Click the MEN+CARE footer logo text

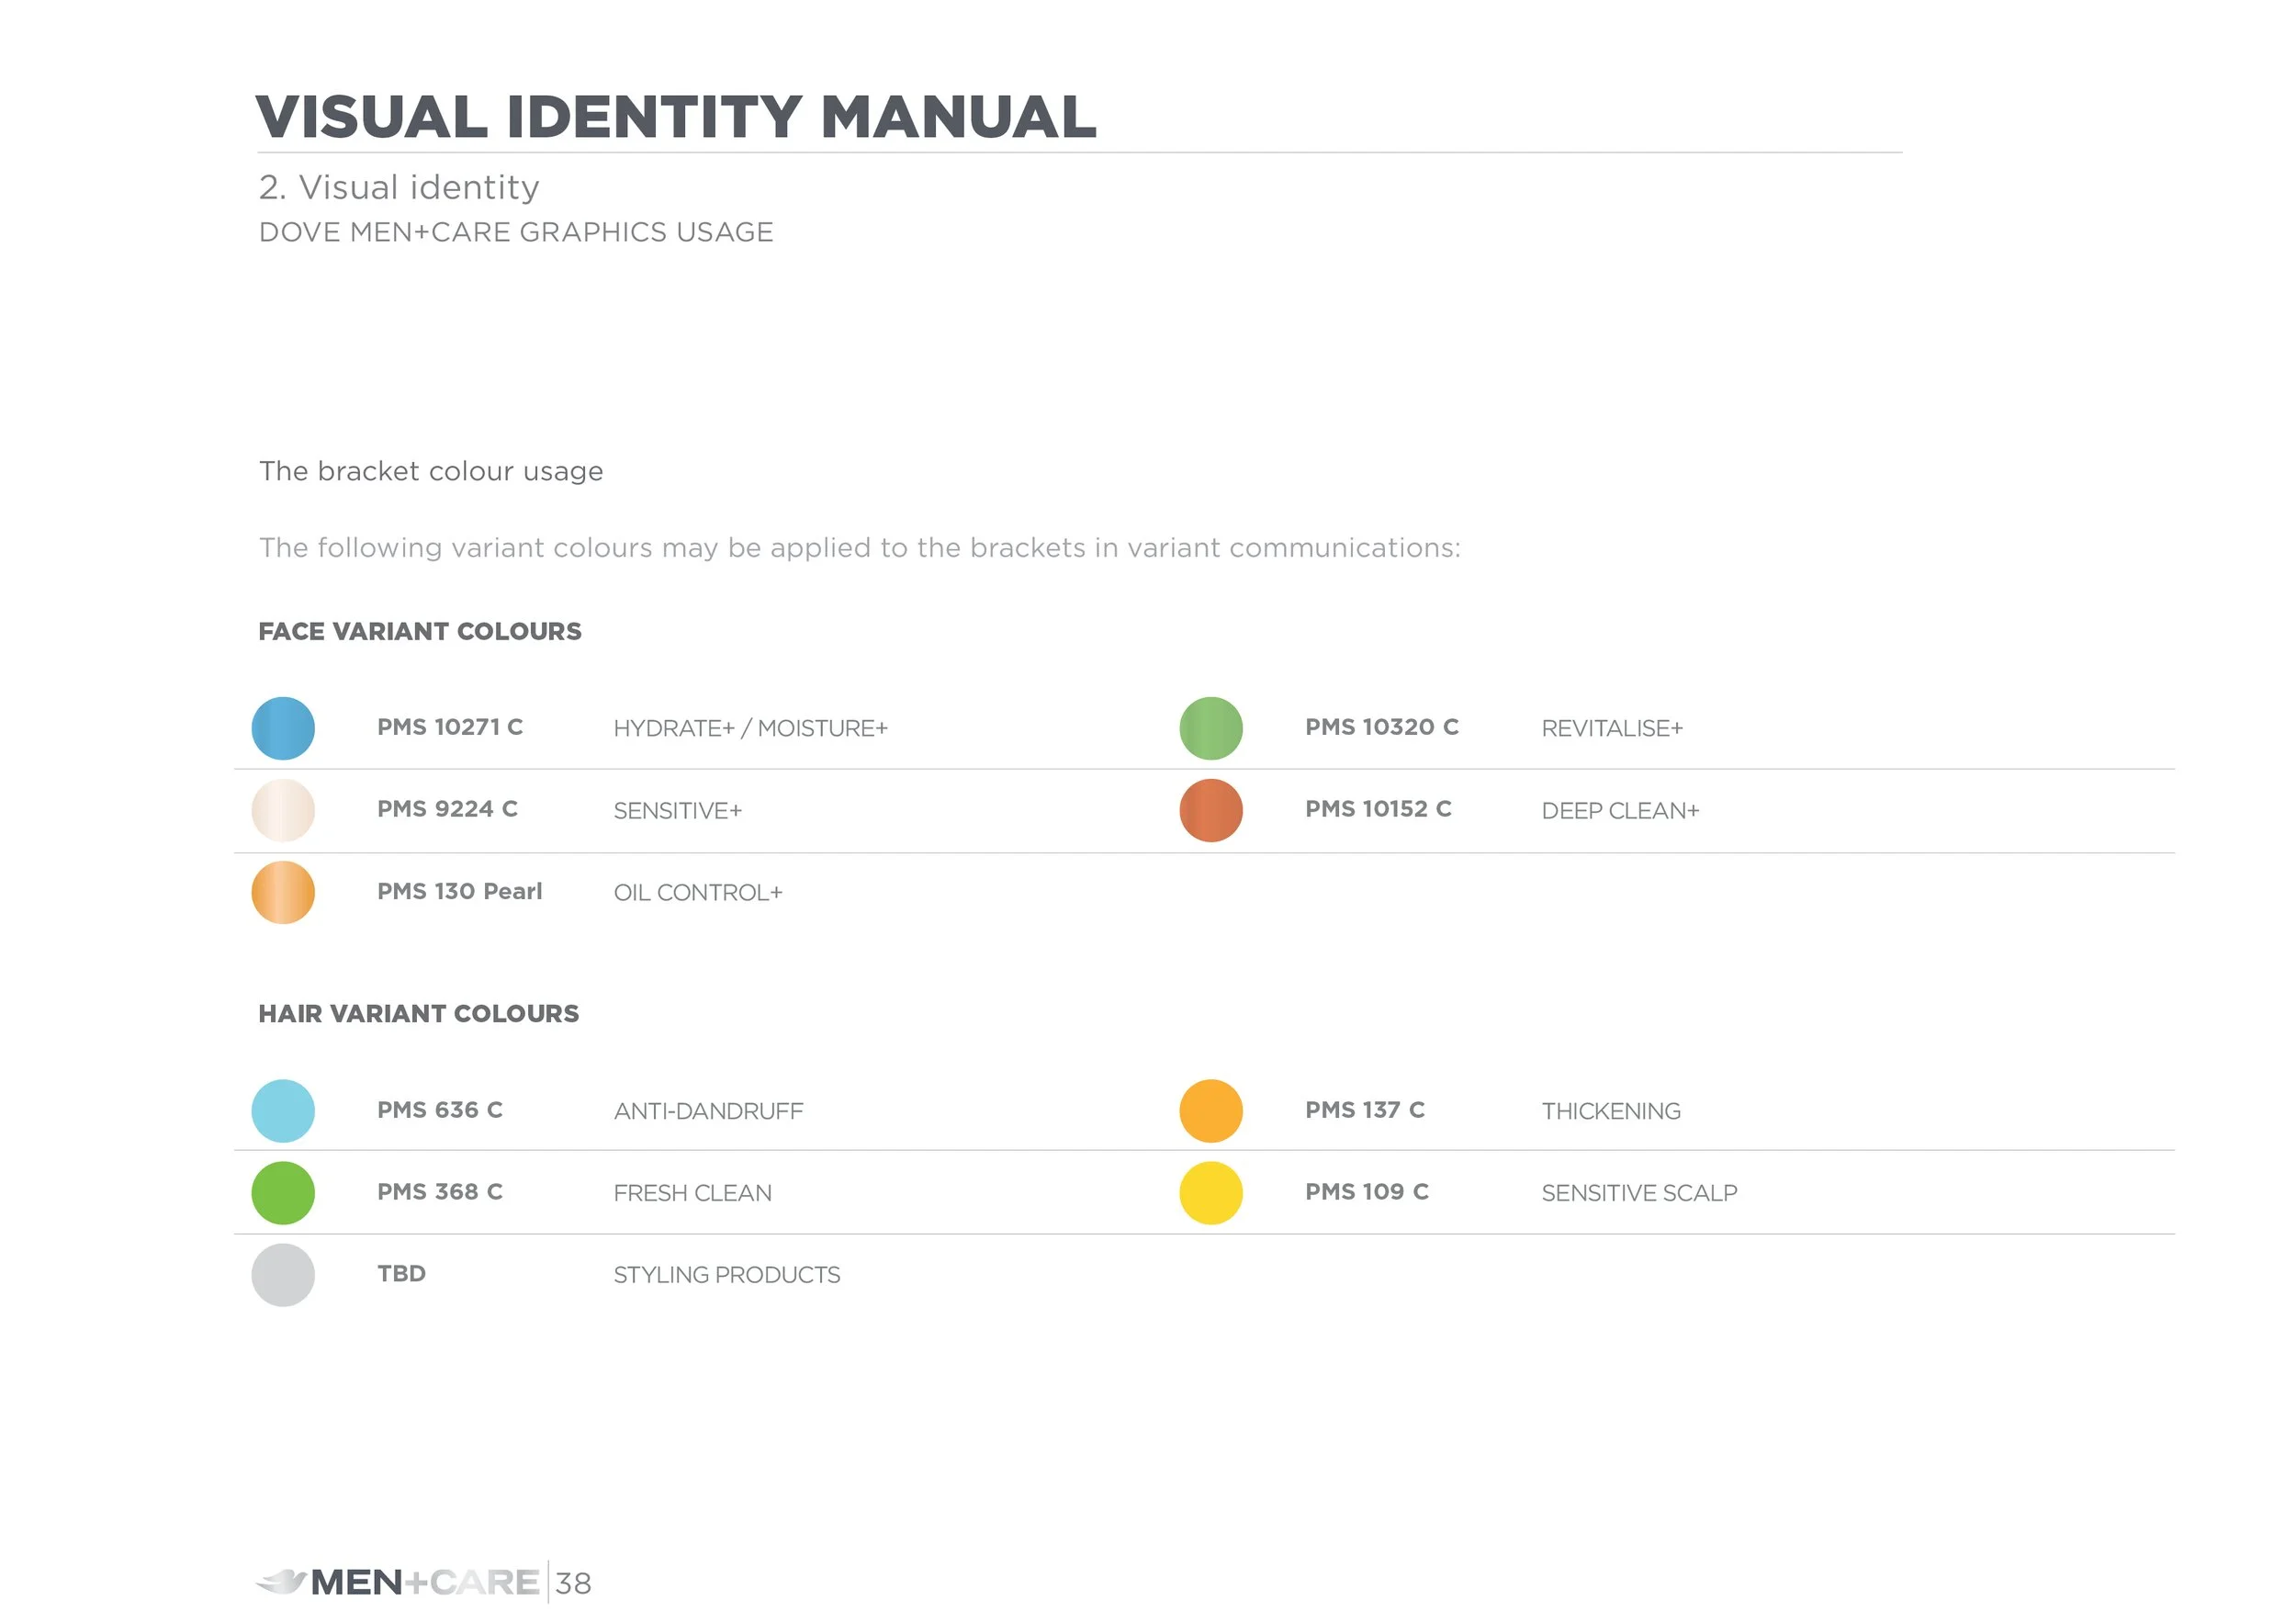click(x=425, y=1583)
